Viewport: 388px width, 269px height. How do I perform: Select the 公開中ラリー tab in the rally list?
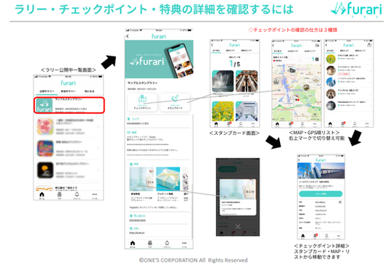[46, 91]
